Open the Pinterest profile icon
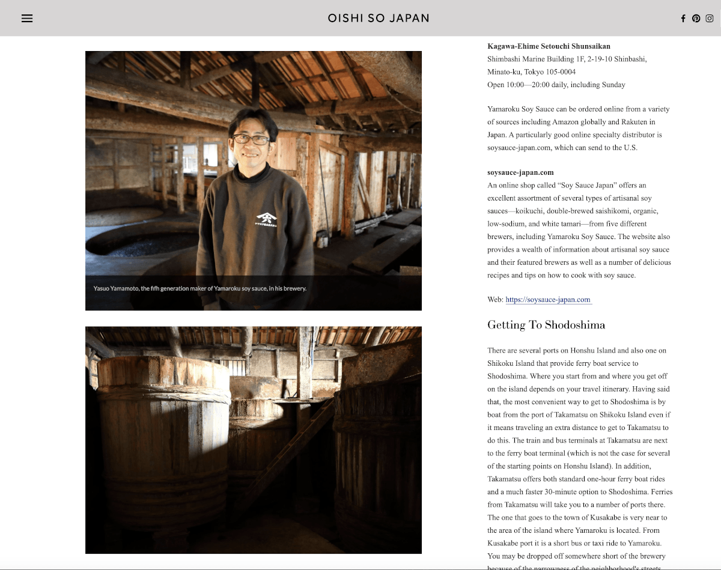Viewport: 721px width, 570px height. pos(696,18)
